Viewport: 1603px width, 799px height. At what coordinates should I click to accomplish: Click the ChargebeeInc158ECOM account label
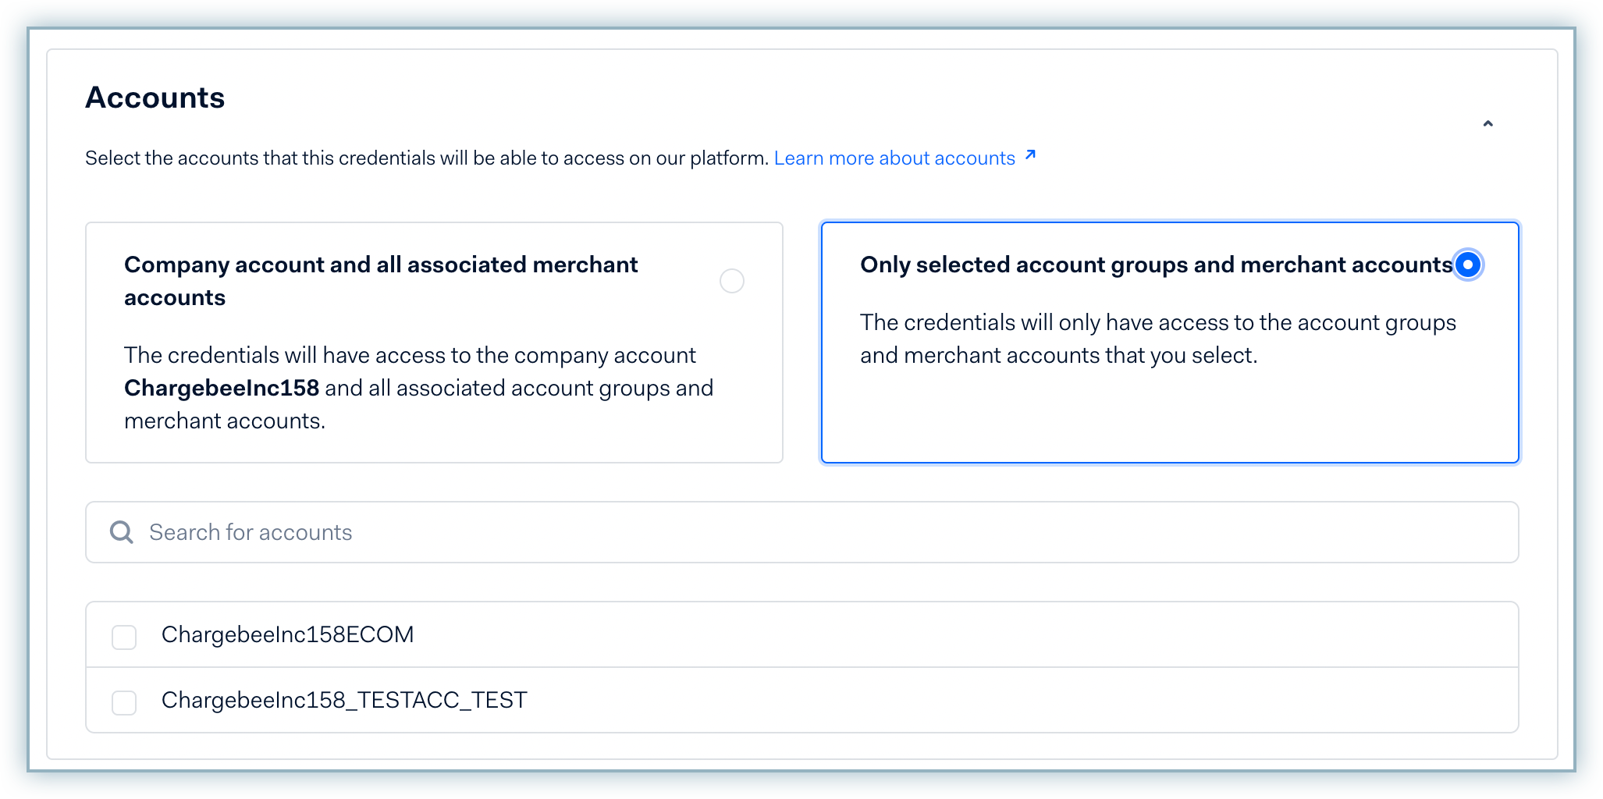click(x=287, y=635)
